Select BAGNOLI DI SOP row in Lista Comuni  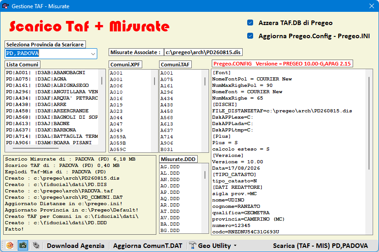52,117
